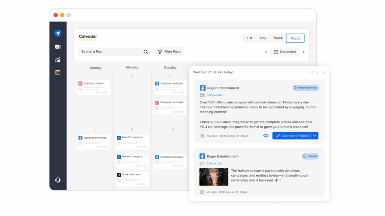Open tiktok.com post card at 11:30 AM
385x216 pixels.
coord(132,179)
